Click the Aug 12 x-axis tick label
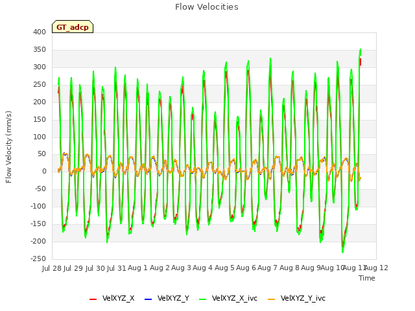 click(x=376, y=268)
